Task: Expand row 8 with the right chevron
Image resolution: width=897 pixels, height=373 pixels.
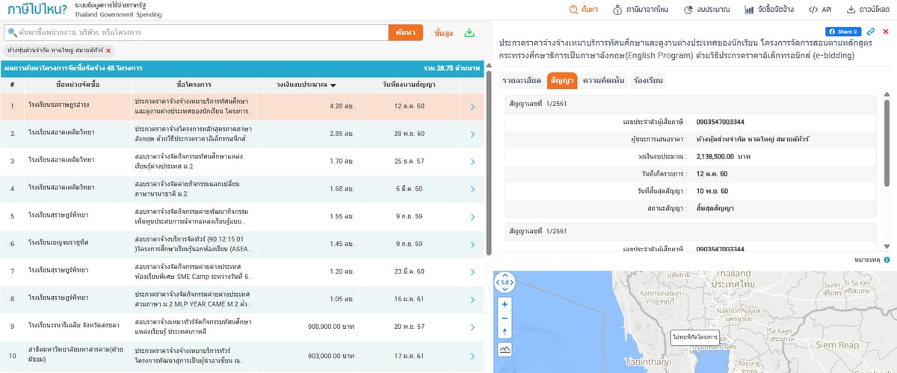Action: point(472,298)
